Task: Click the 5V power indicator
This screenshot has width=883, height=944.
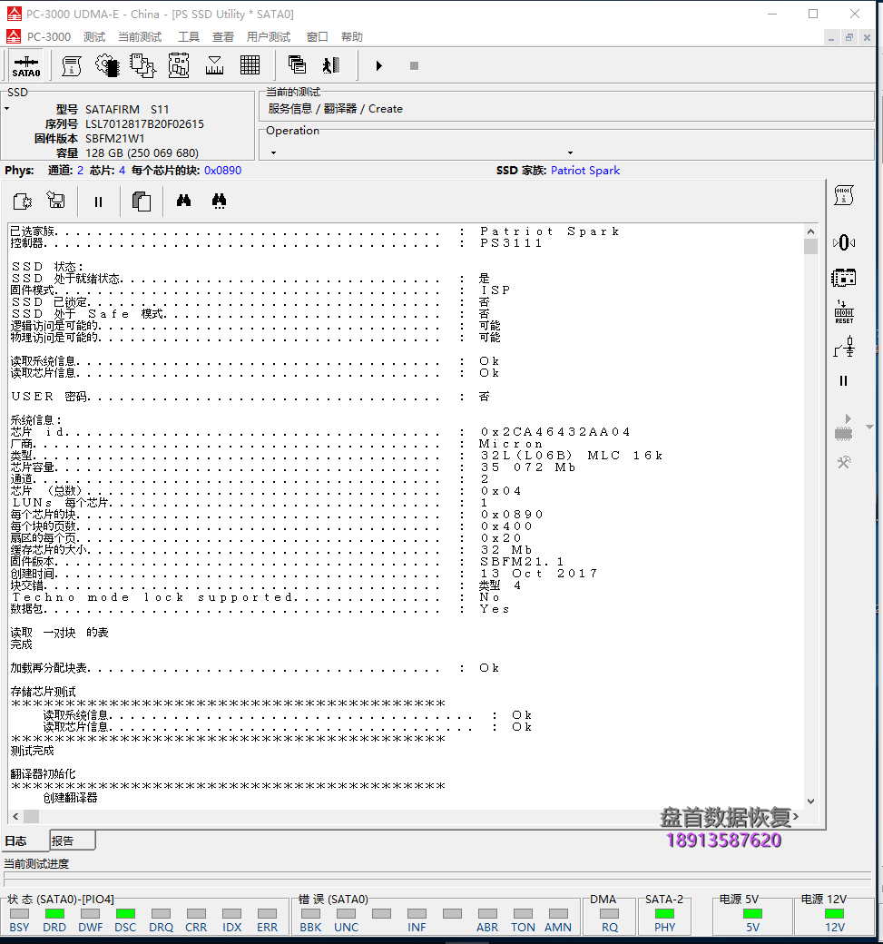Action: [x=752, y=914]
